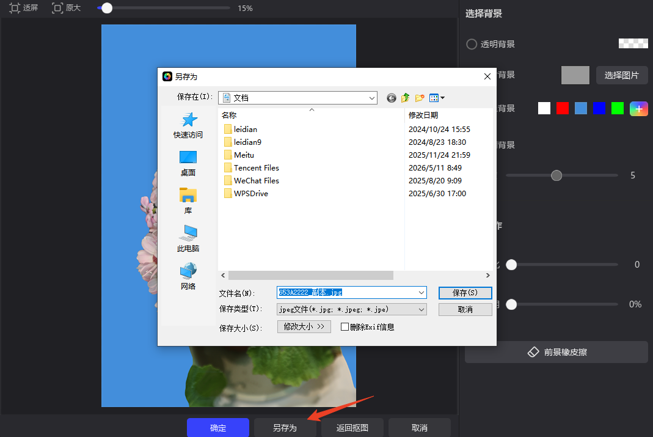Viewport: 653px width, 437px height.
Task: Click the date 2024/10/24 15:55
Action: point(439,129)
